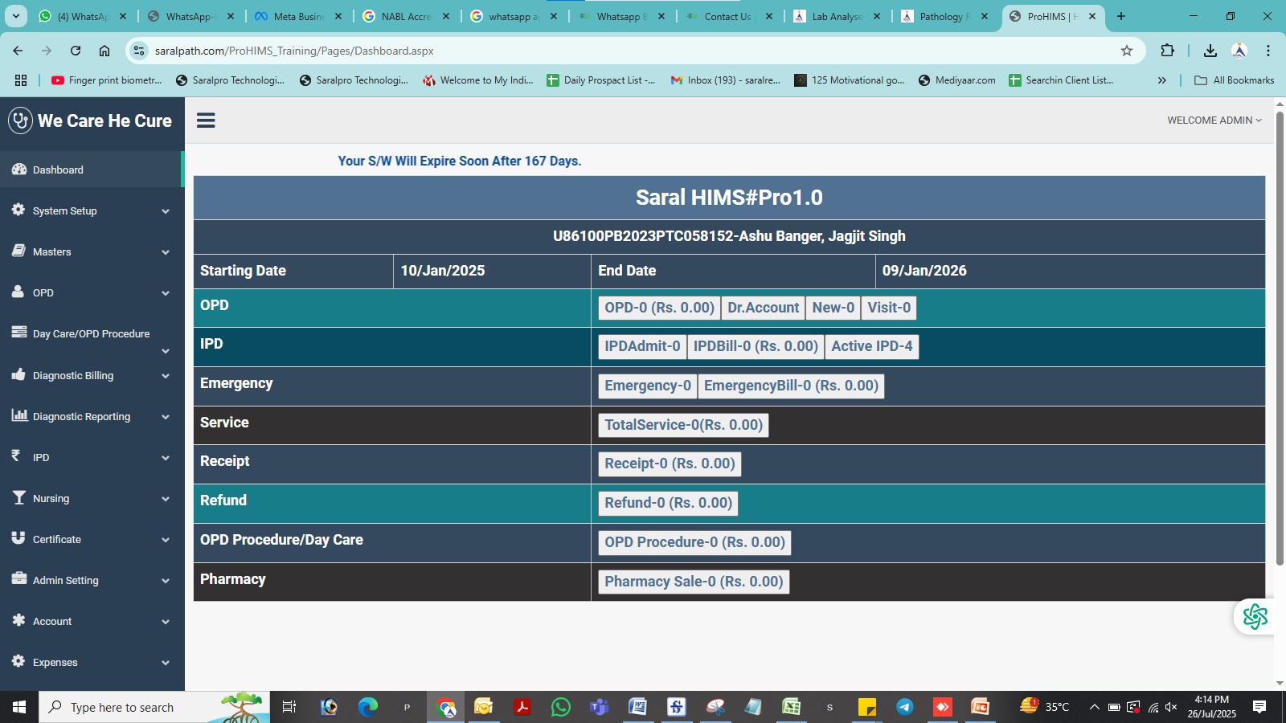1286x723 pixels.
Task: Click the Refund-0 (Rs. 0.00) button
Action: tap(668, 503)
